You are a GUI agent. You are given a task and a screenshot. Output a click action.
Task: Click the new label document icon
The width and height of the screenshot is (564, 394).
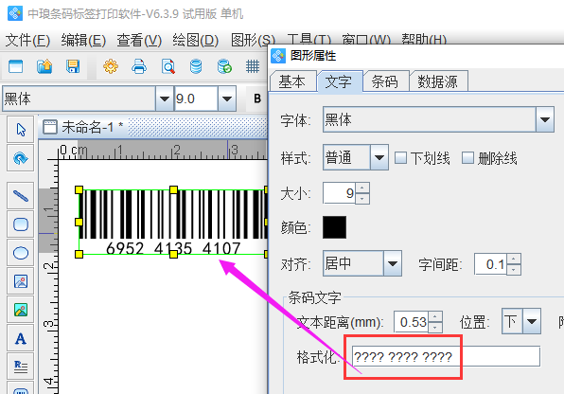15,66
